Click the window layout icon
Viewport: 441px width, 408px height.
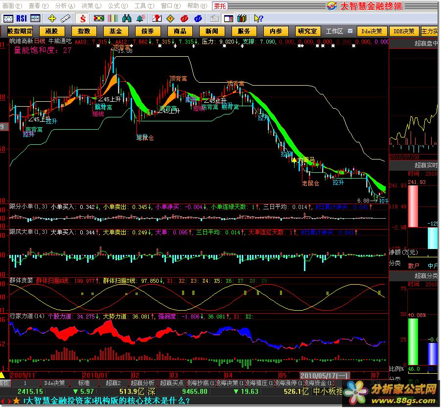[x=229, y=19]
